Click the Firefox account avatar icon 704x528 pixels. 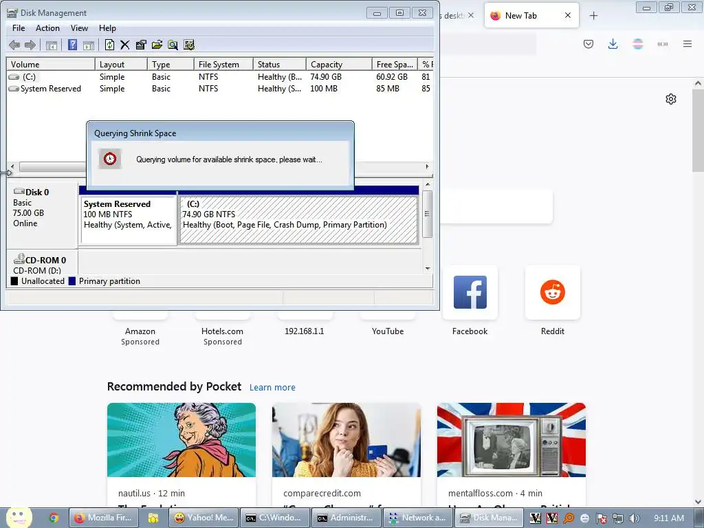(637, 44)
